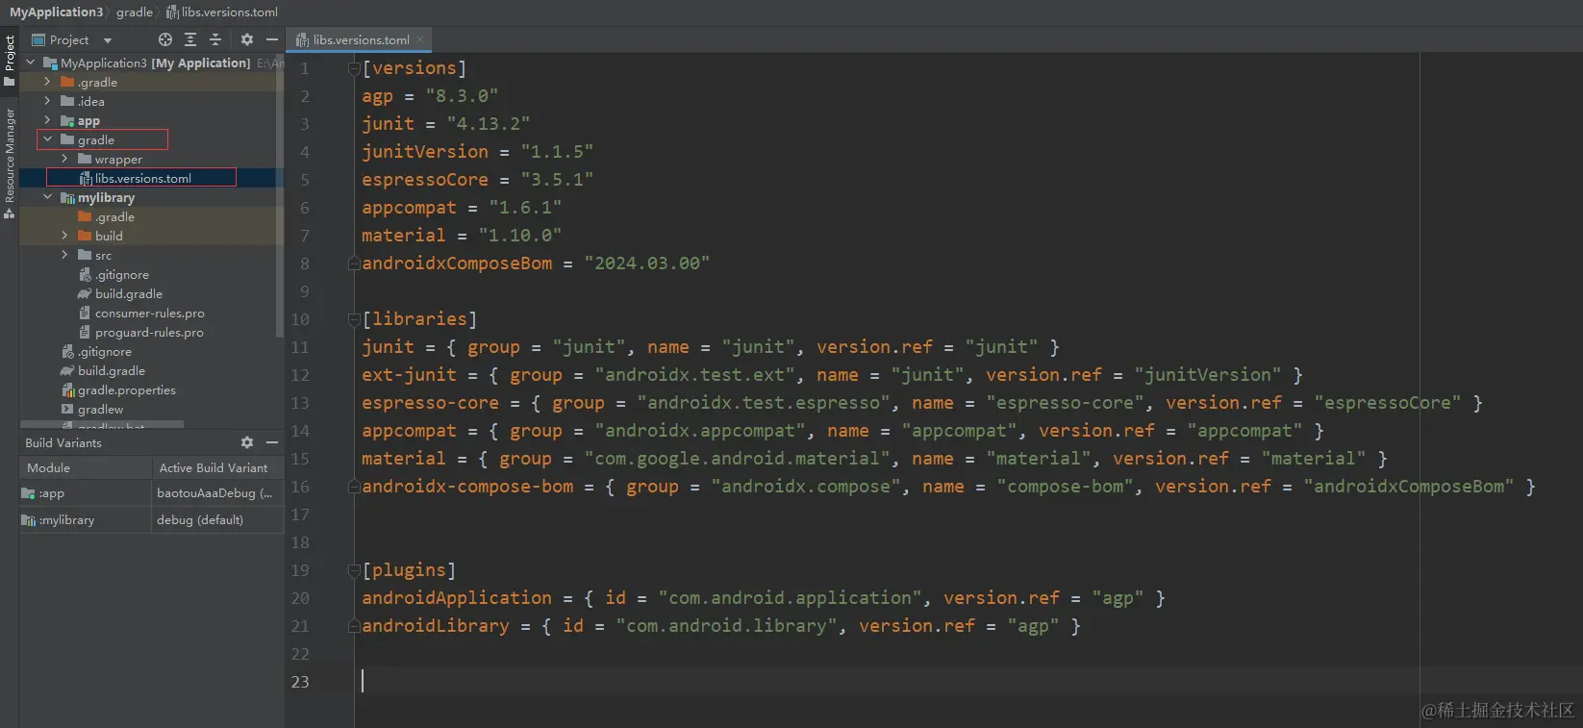Hide the Build Variants panel
1583x728 pixels.
pos(272,442)
